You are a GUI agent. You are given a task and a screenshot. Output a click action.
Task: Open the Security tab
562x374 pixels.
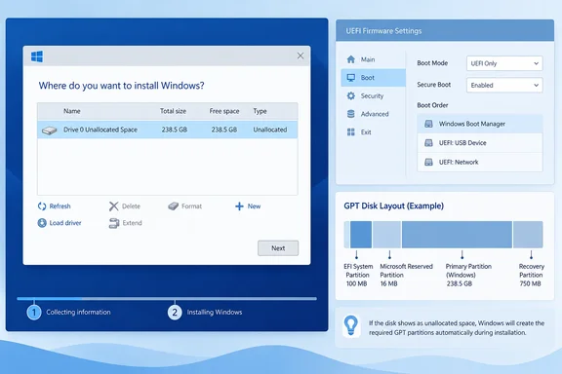[373, 95]
